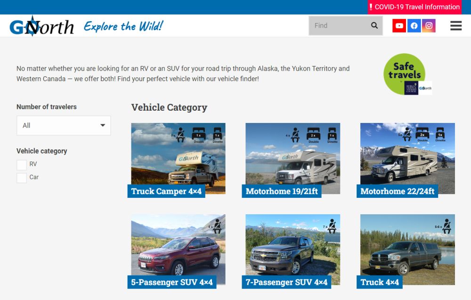Select the Truck Camper 4×4 label
The image size is (471, 300).
(x=166, y=191)
